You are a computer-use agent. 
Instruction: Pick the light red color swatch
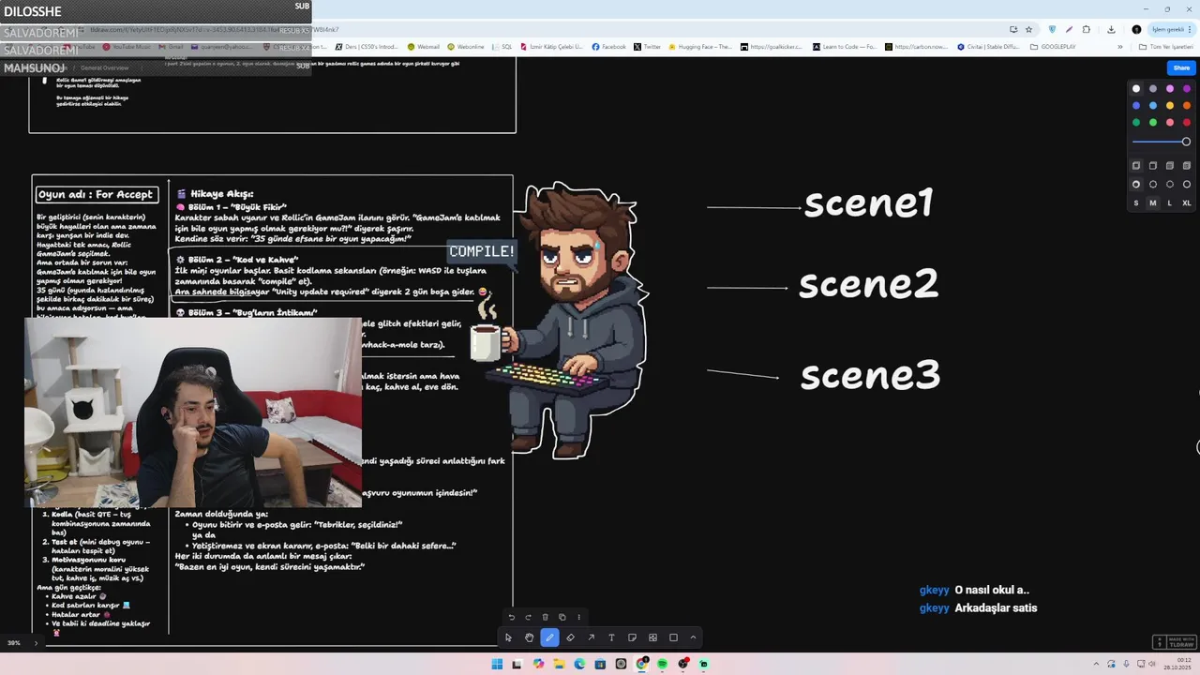pos(1170,123)
